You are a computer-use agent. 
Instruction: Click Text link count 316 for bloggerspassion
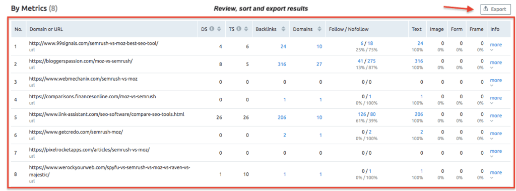tap(419, 61)
